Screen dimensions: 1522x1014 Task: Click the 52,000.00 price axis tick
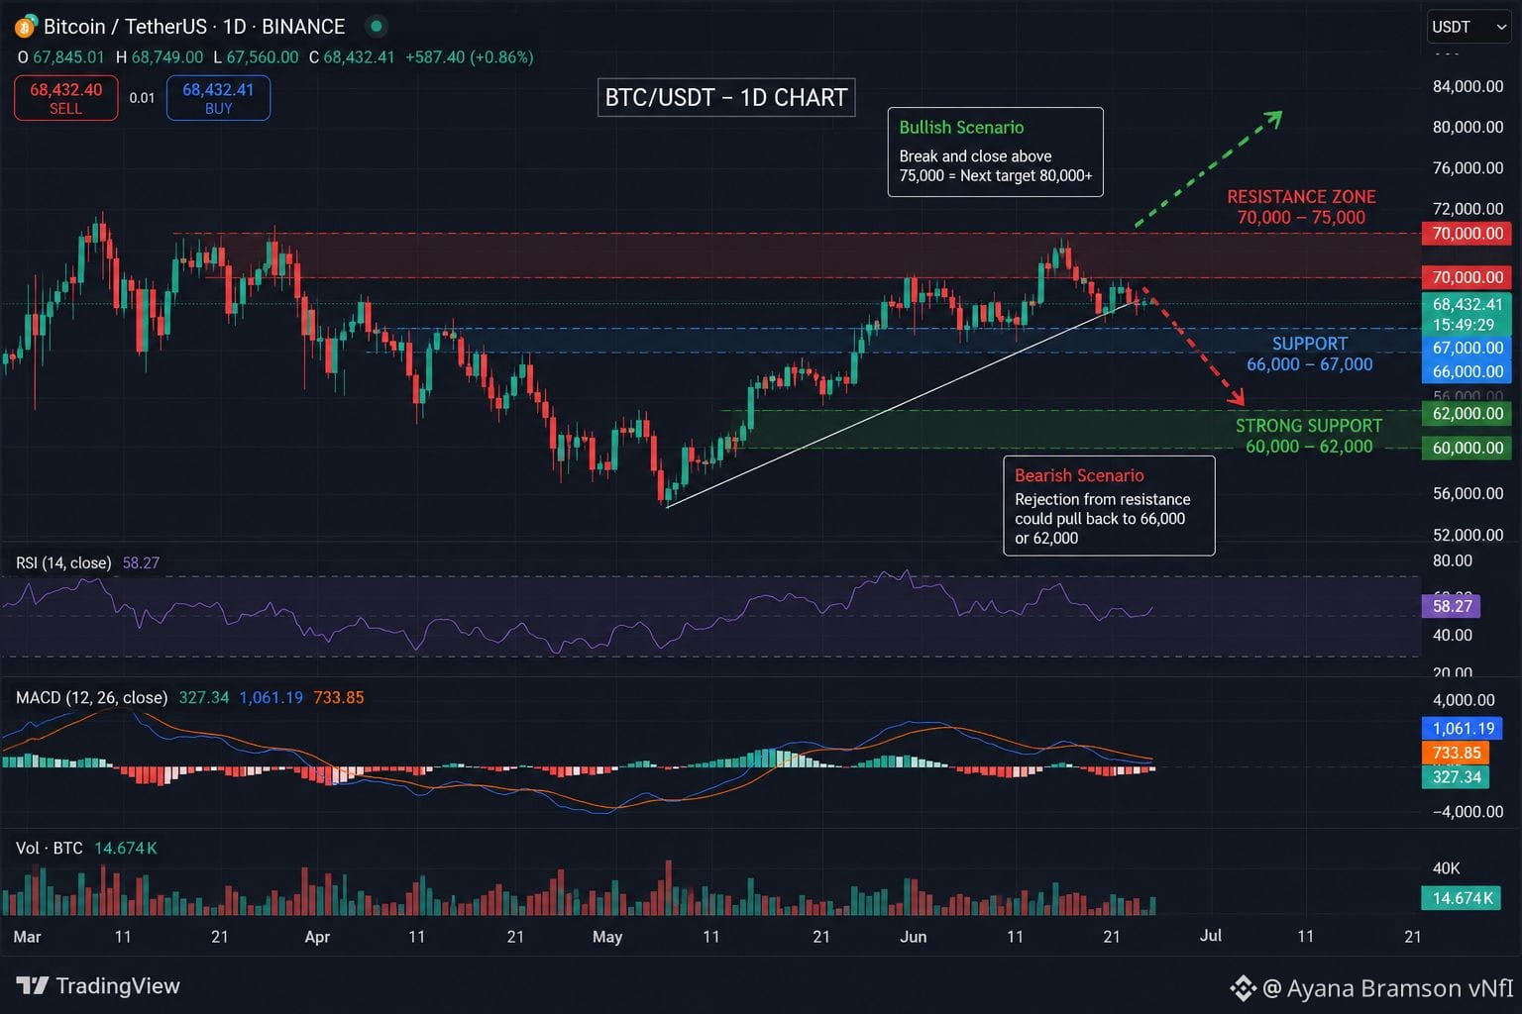1468,535
